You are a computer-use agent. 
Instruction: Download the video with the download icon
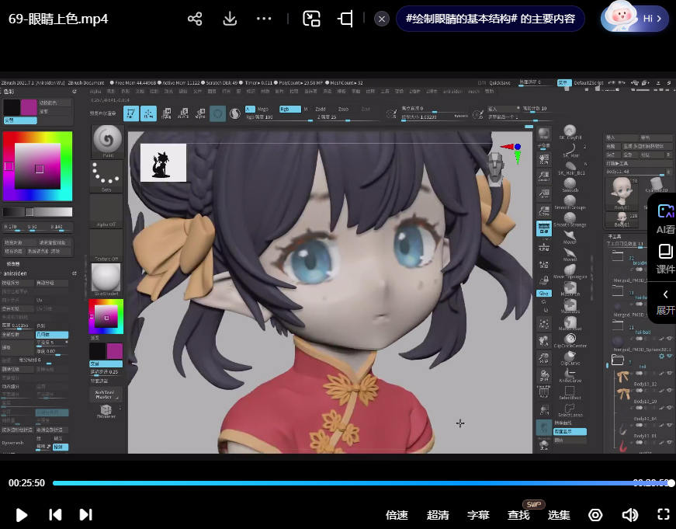point(230,19)
